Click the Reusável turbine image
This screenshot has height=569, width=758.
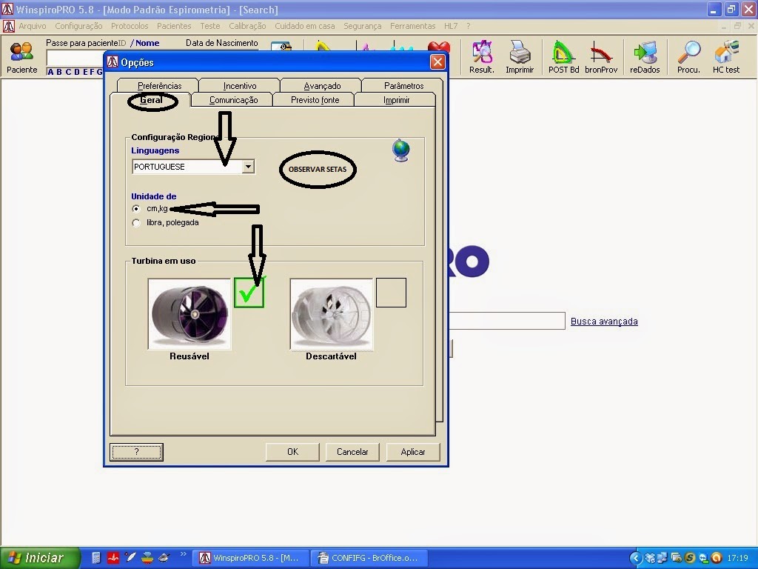coord(189,313)
